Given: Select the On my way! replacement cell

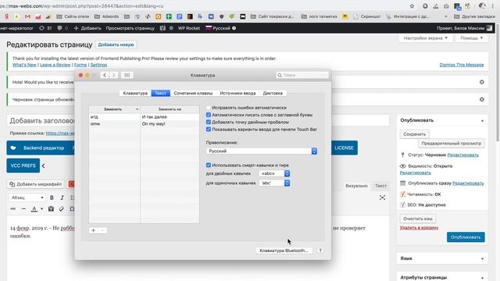Looking at the screenshot, I should point(170,124).
